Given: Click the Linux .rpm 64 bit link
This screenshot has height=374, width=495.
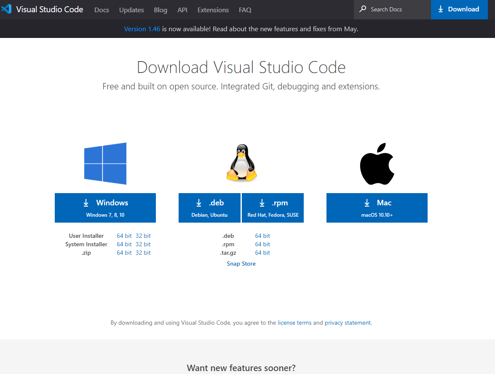Looking at the screenshot, I should coord(262,244).
